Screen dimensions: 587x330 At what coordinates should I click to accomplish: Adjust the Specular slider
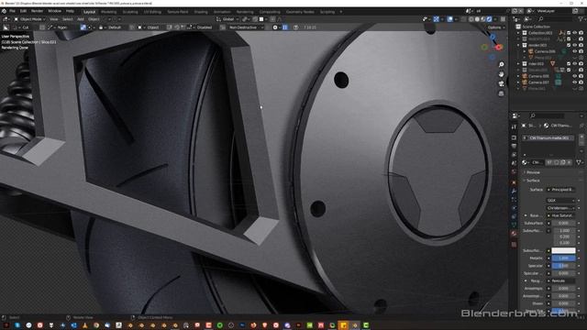pyautogui.click(x=563, y=266)
